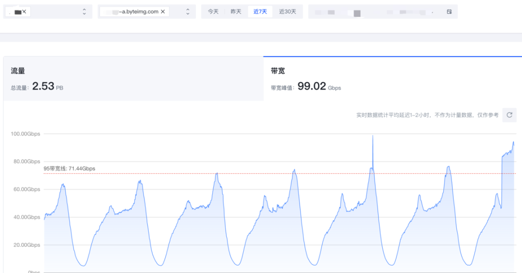Choose the 近7天 time range

[260, 12]
